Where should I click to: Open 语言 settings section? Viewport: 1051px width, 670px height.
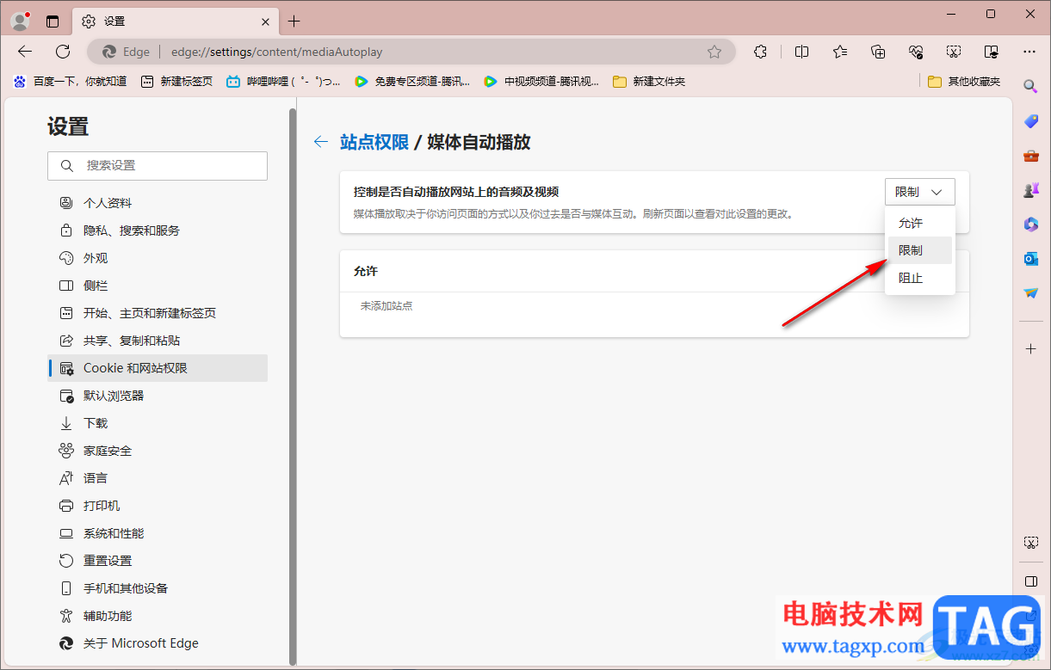tap(158, 478)
